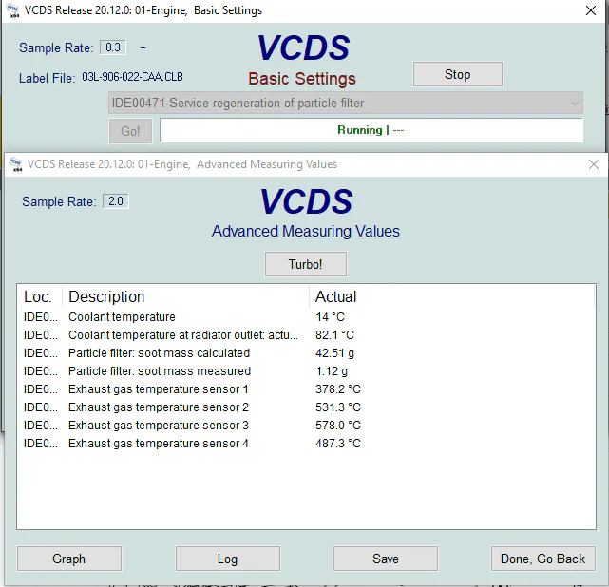The image size is (609, 587).
Task: Click the Go! button
Action: tap(130, 131)
